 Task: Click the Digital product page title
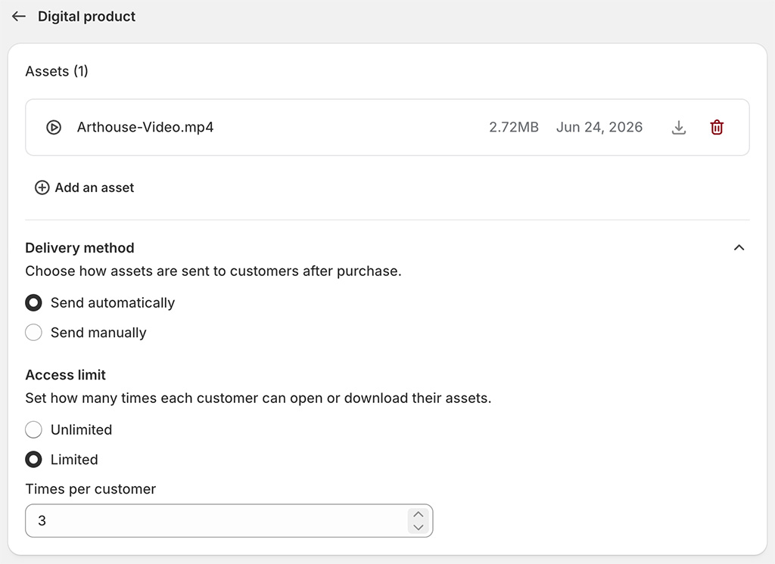tap(86, 17)
